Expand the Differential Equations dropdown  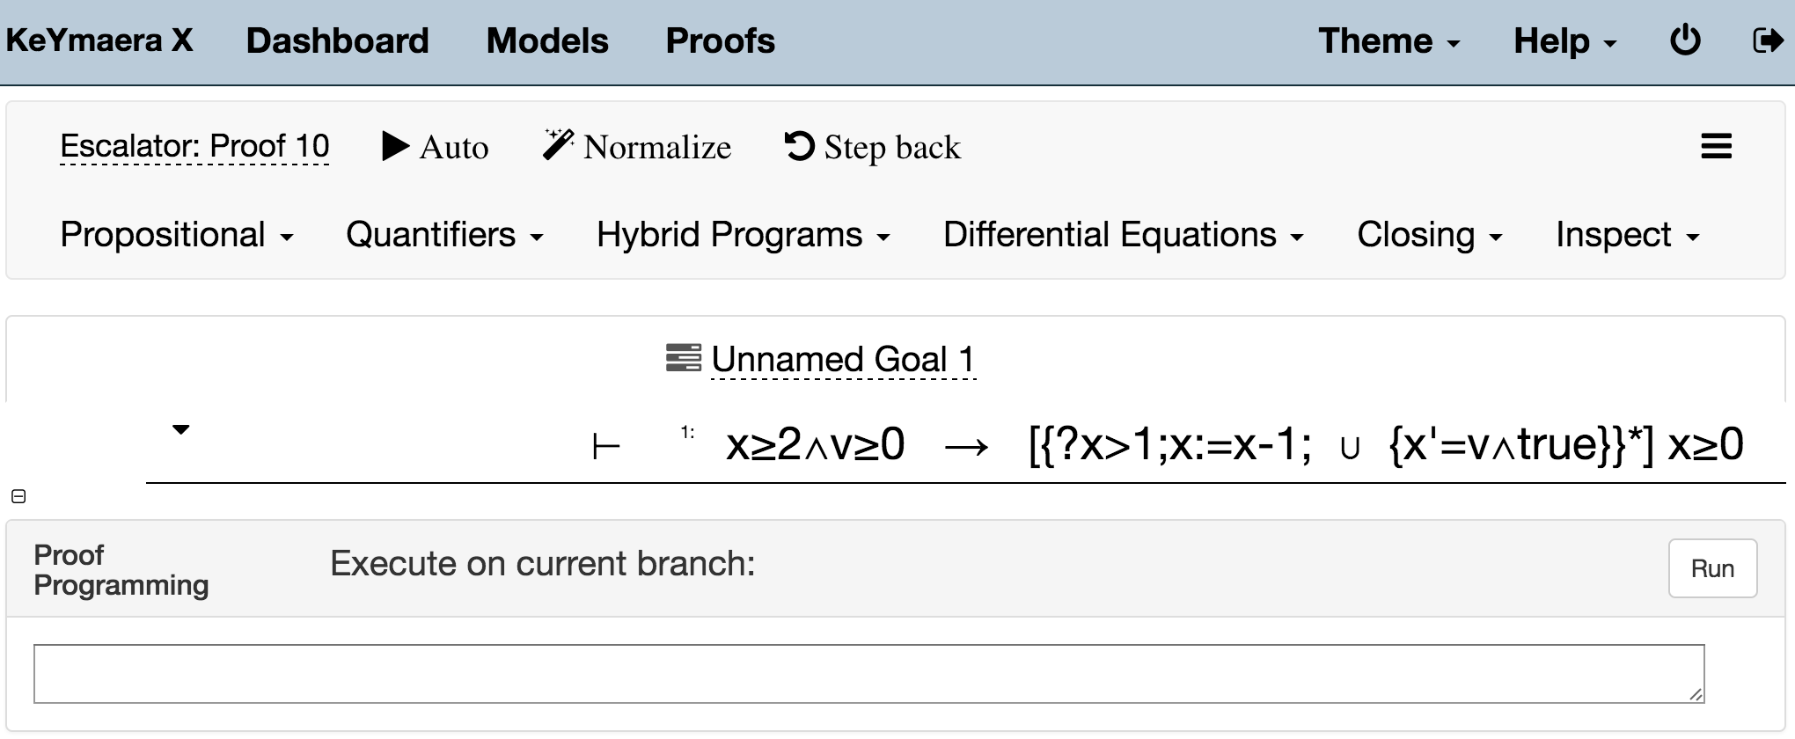click(x=1123, y=235)
